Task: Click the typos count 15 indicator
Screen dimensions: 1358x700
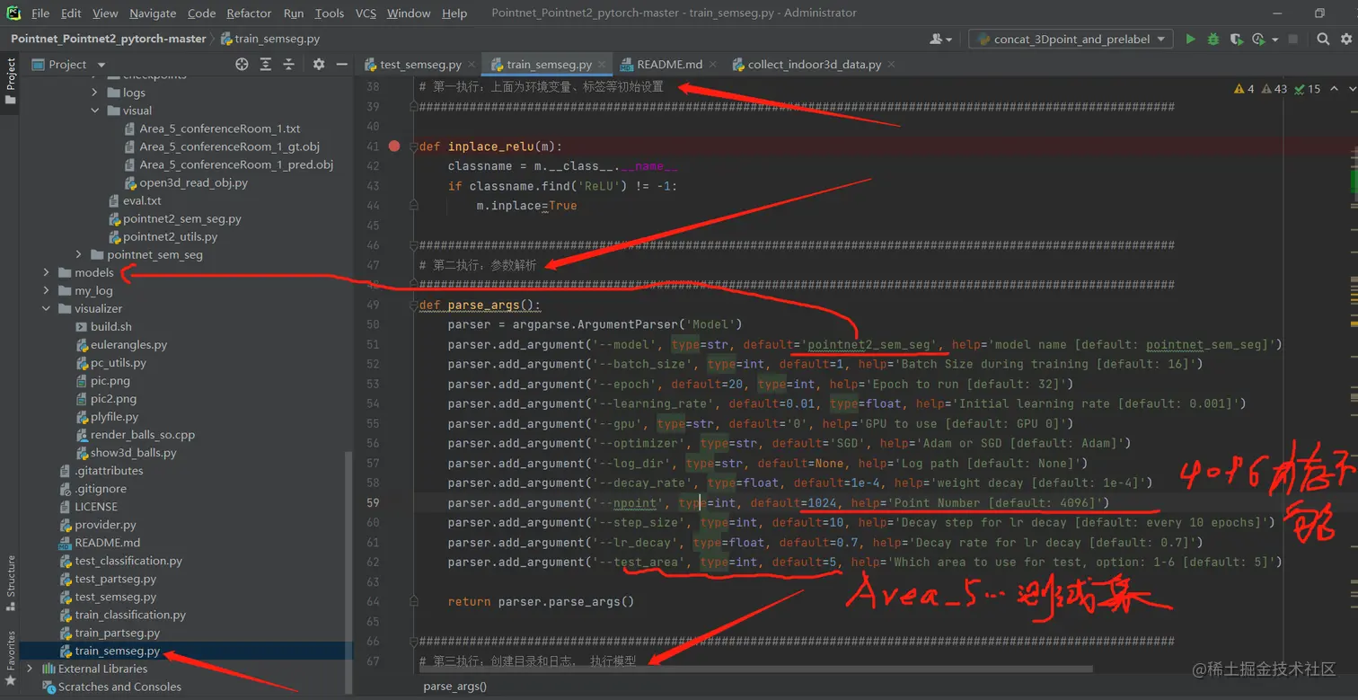Action: [1308, 89]
